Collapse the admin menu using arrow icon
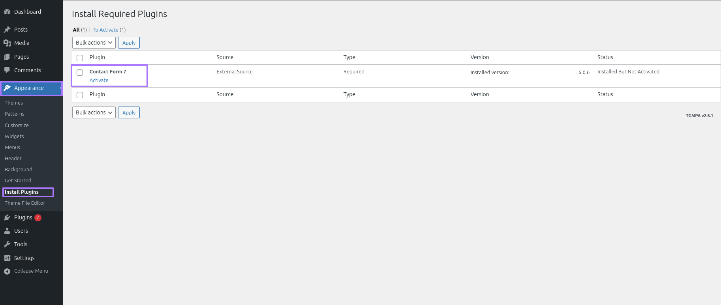The height and width of the screenshot is (305, 721). 7,271
